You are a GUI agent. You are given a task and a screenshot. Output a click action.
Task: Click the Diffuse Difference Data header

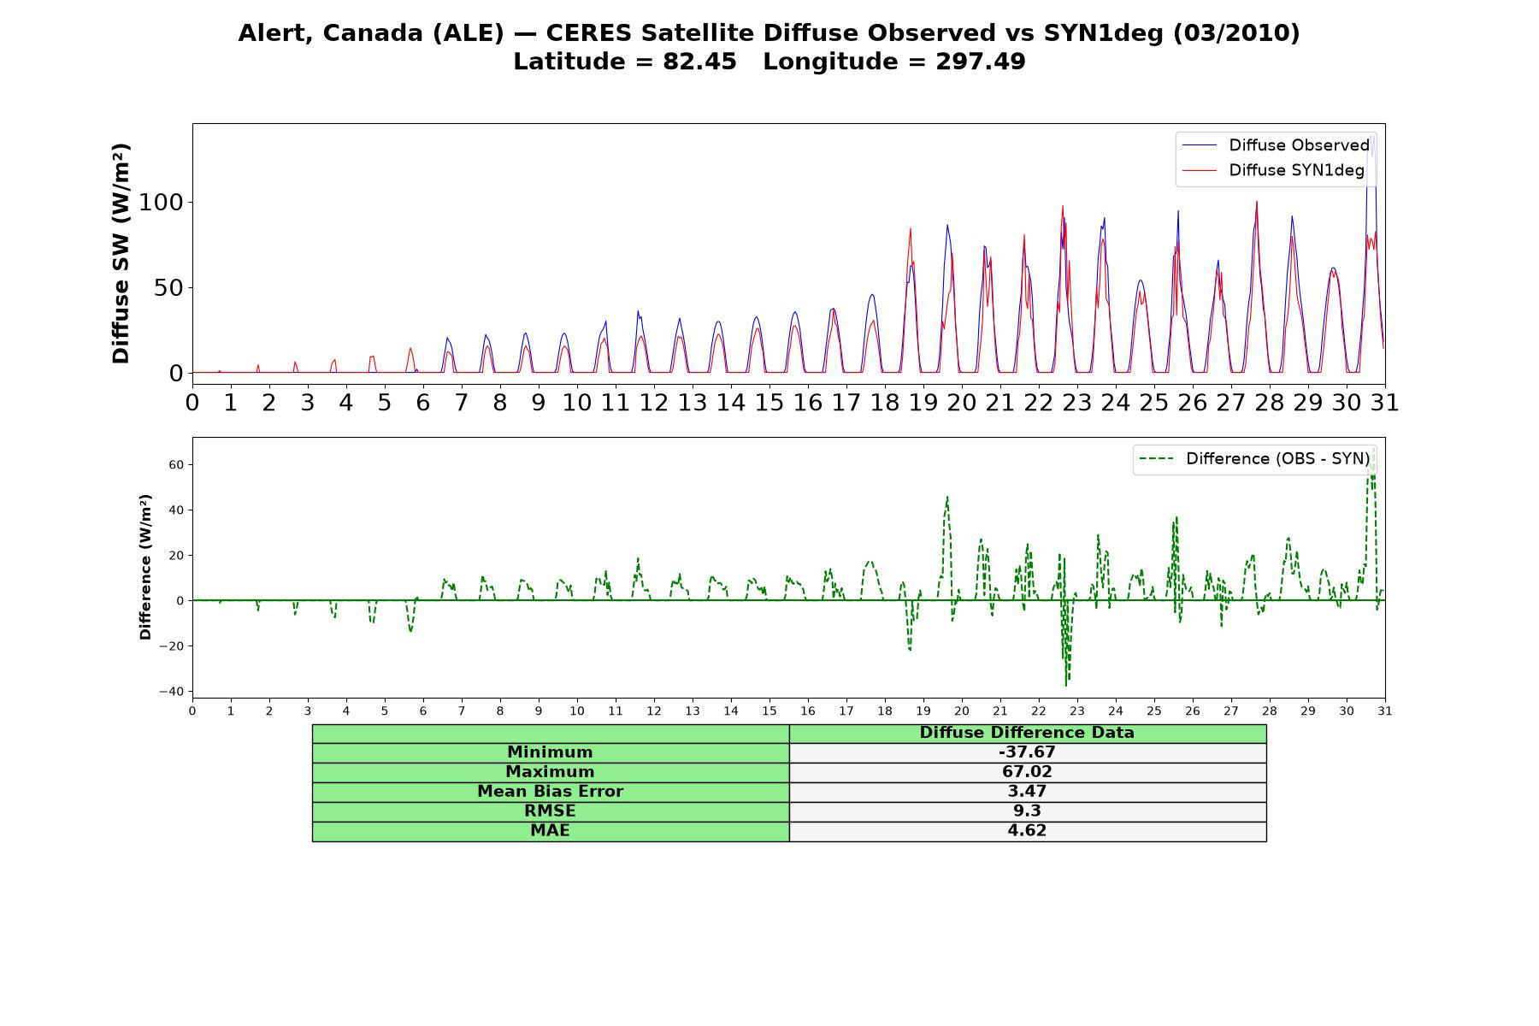[x=1027, y=733]
